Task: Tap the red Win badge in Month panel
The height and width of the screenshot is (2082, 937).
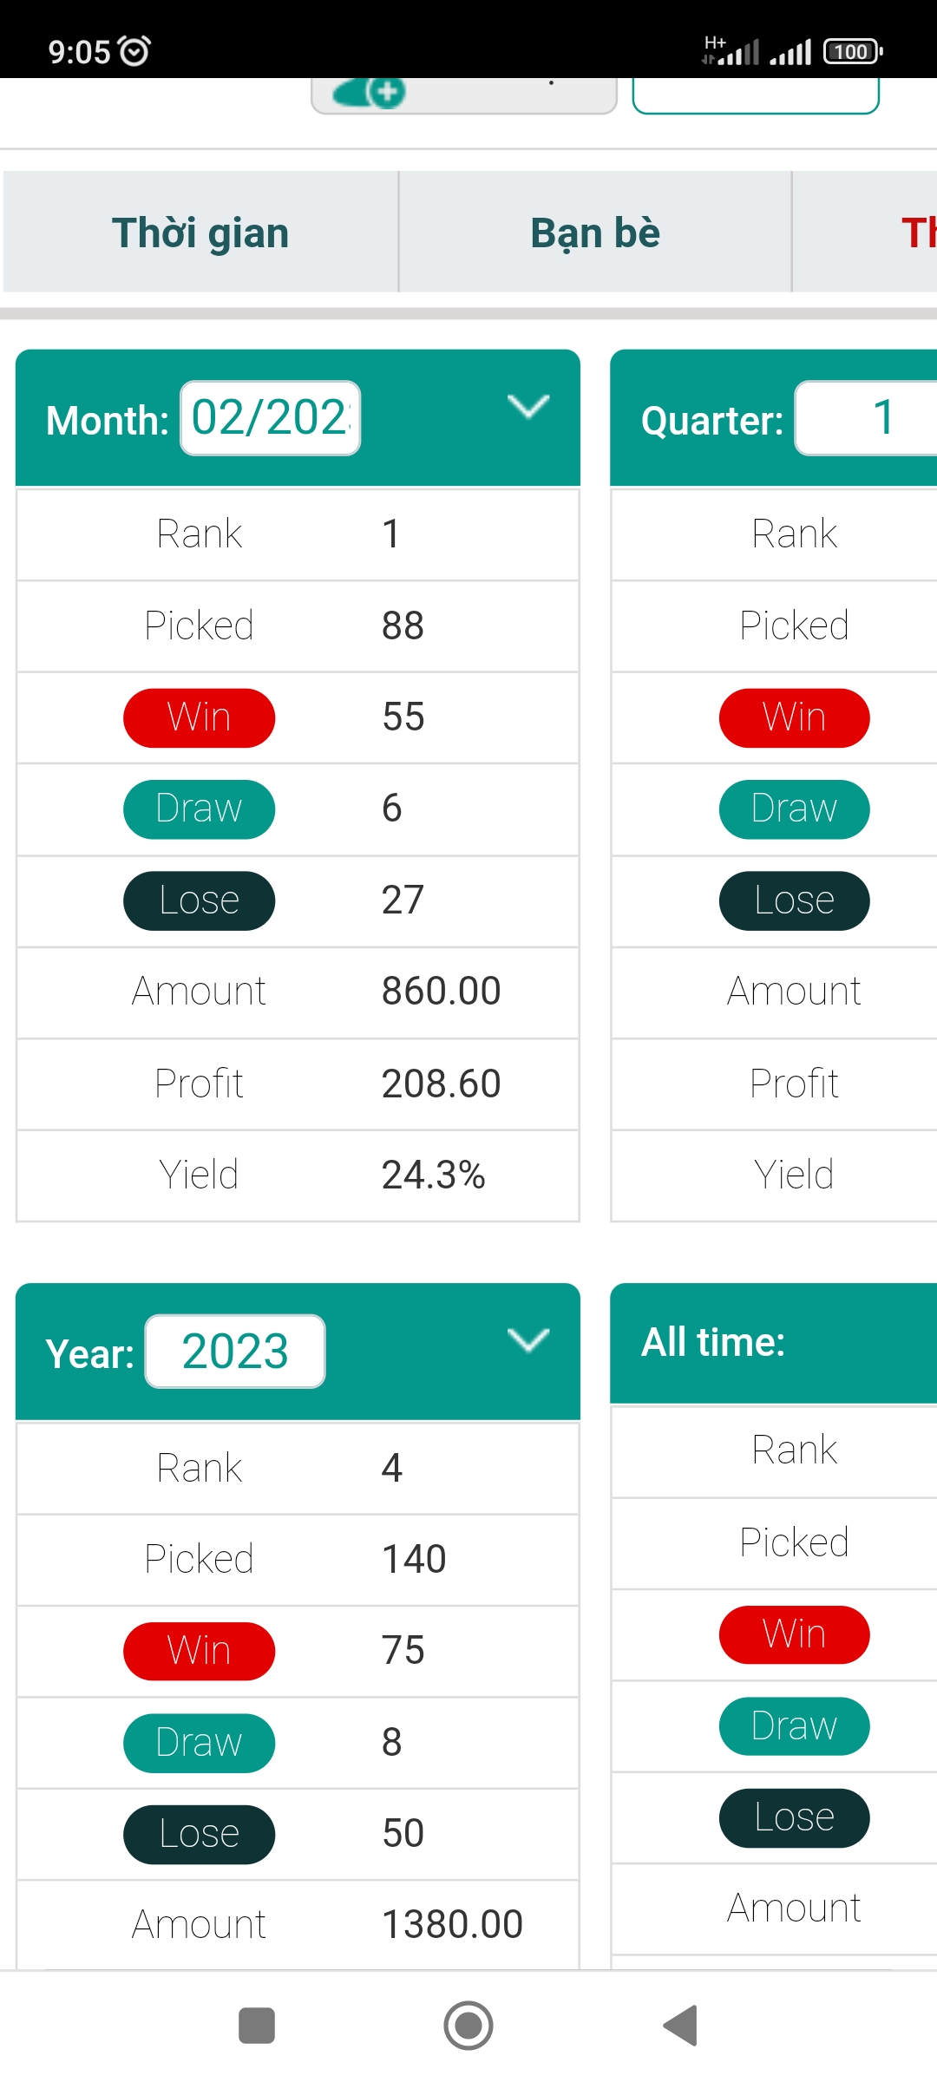Action: 200,717
